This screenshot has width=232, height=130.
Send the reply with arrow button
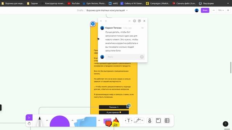coord(142,57)
